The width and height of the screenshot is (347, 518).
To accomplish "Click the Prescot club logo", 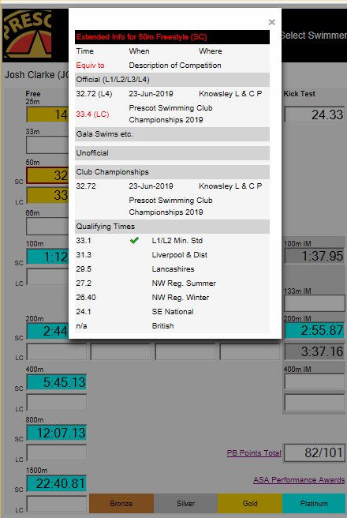I will click(28, 36).
